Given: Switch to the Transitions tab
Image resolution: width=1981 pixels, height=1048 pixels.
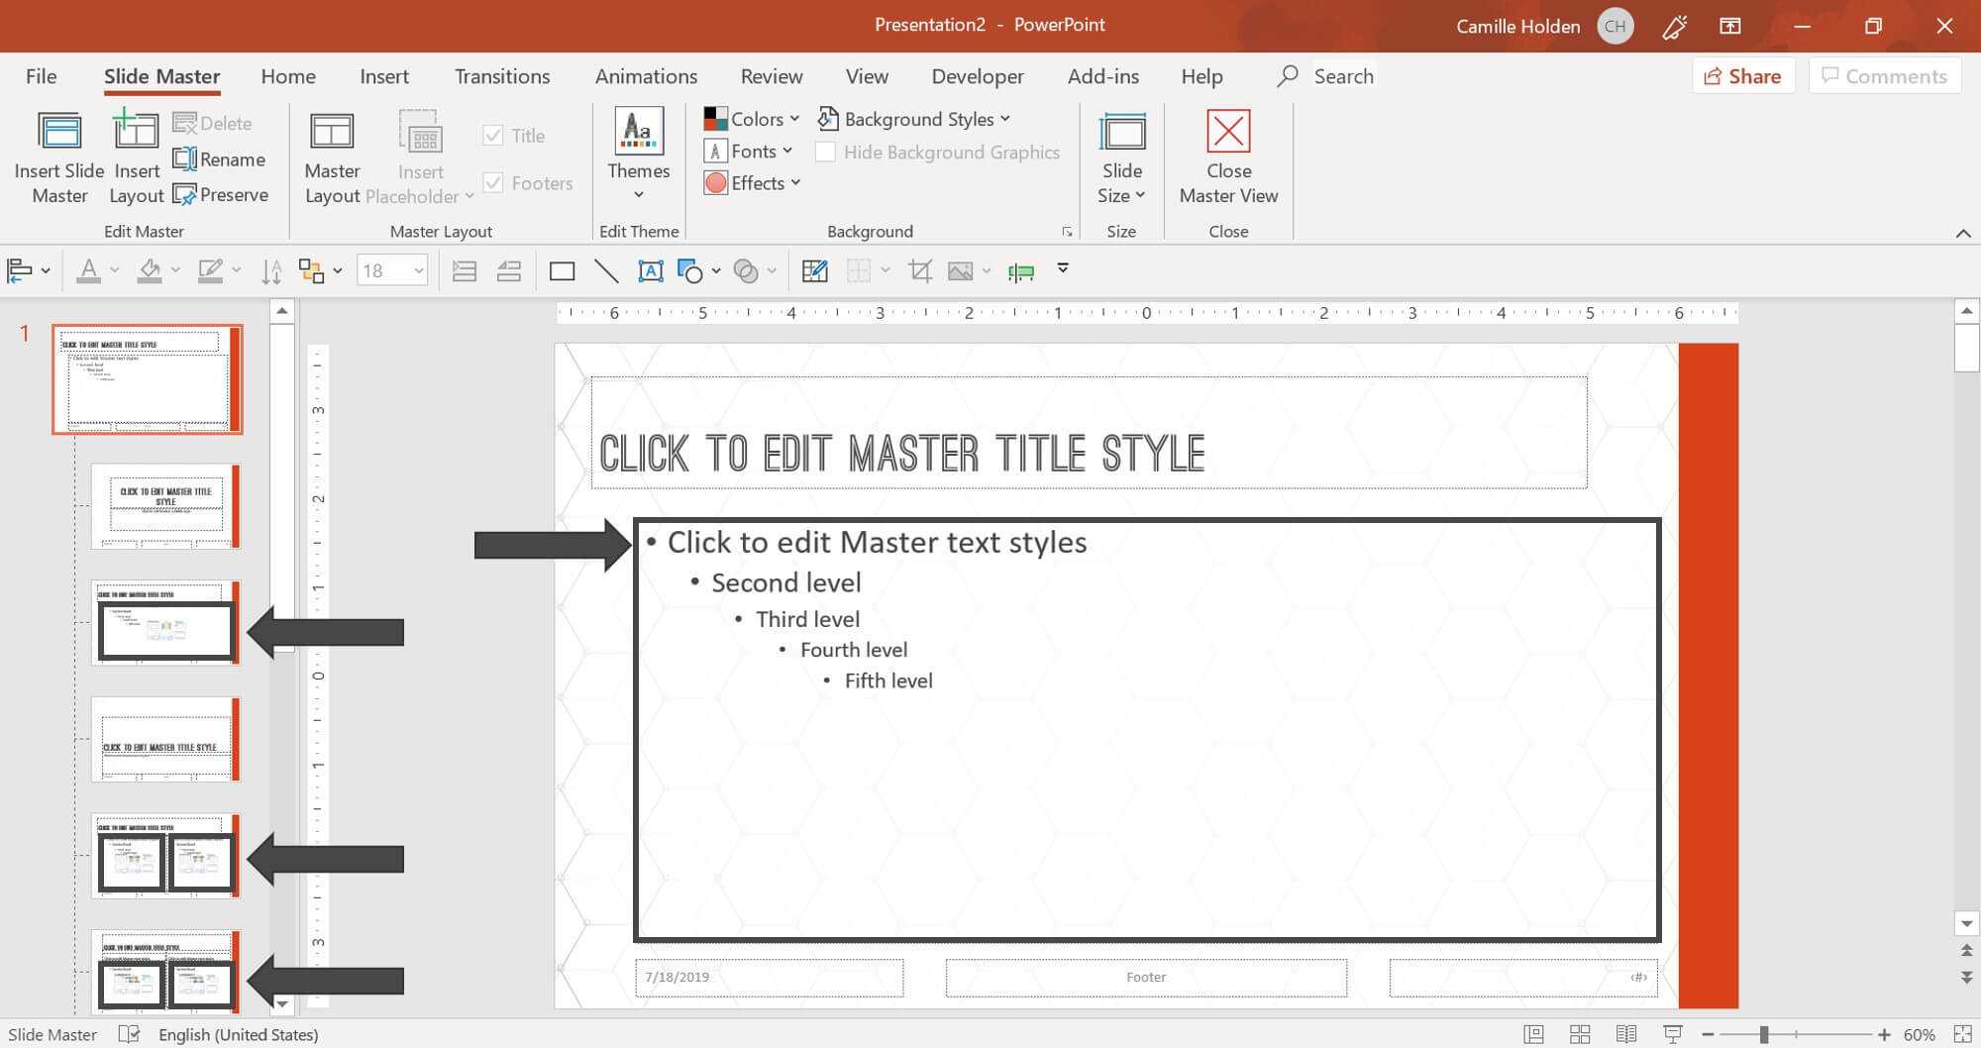Looking at the screenshot, I should coord(502,76).
